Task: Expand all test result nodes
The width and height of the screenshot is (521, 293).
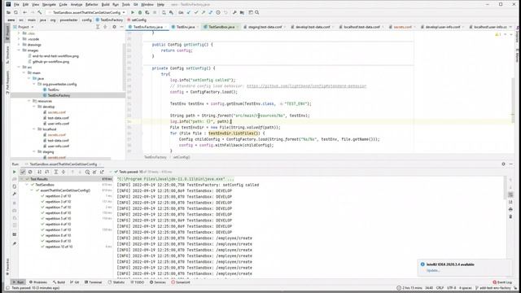Action: click(x=56, y=172)
